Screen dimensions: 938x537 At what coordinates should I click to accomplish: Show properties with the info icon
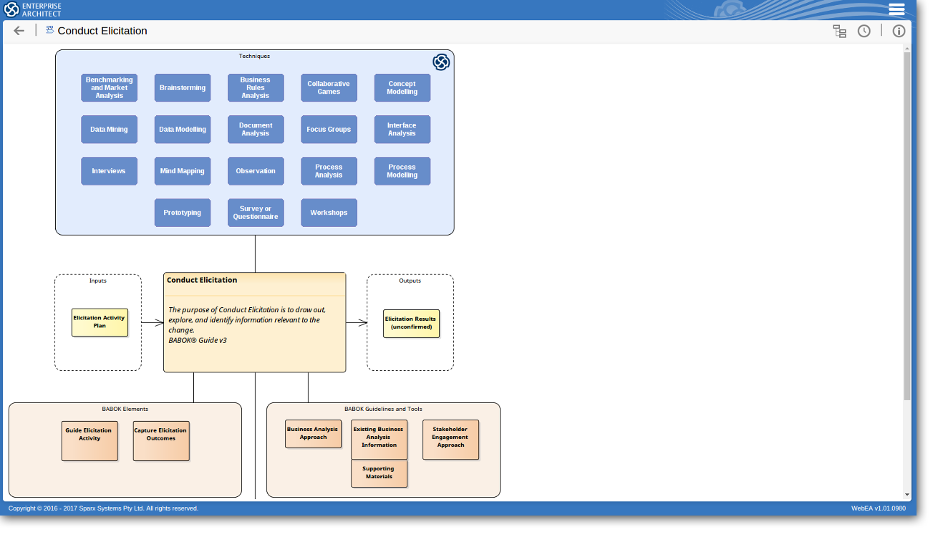point(899,31)
